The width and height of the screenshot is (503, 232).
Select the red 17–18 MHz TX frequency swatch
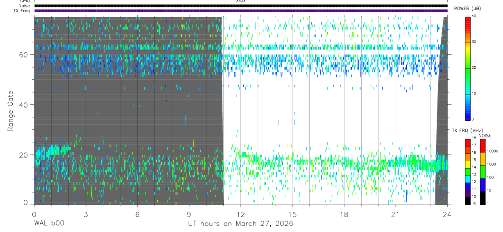pyautogui.click(x=467, y=143)
